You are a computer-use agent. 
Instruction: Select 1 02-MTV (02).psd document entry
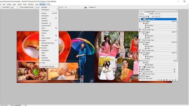(49, 67)
